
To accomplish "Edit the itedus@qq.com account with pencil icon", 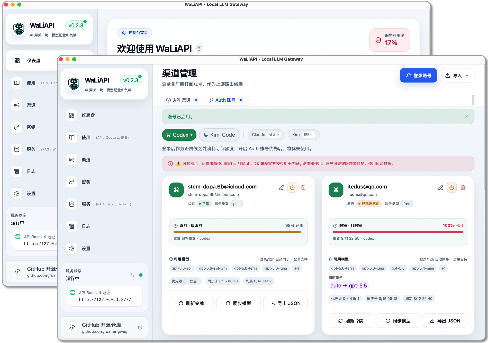I will point(441,188).
